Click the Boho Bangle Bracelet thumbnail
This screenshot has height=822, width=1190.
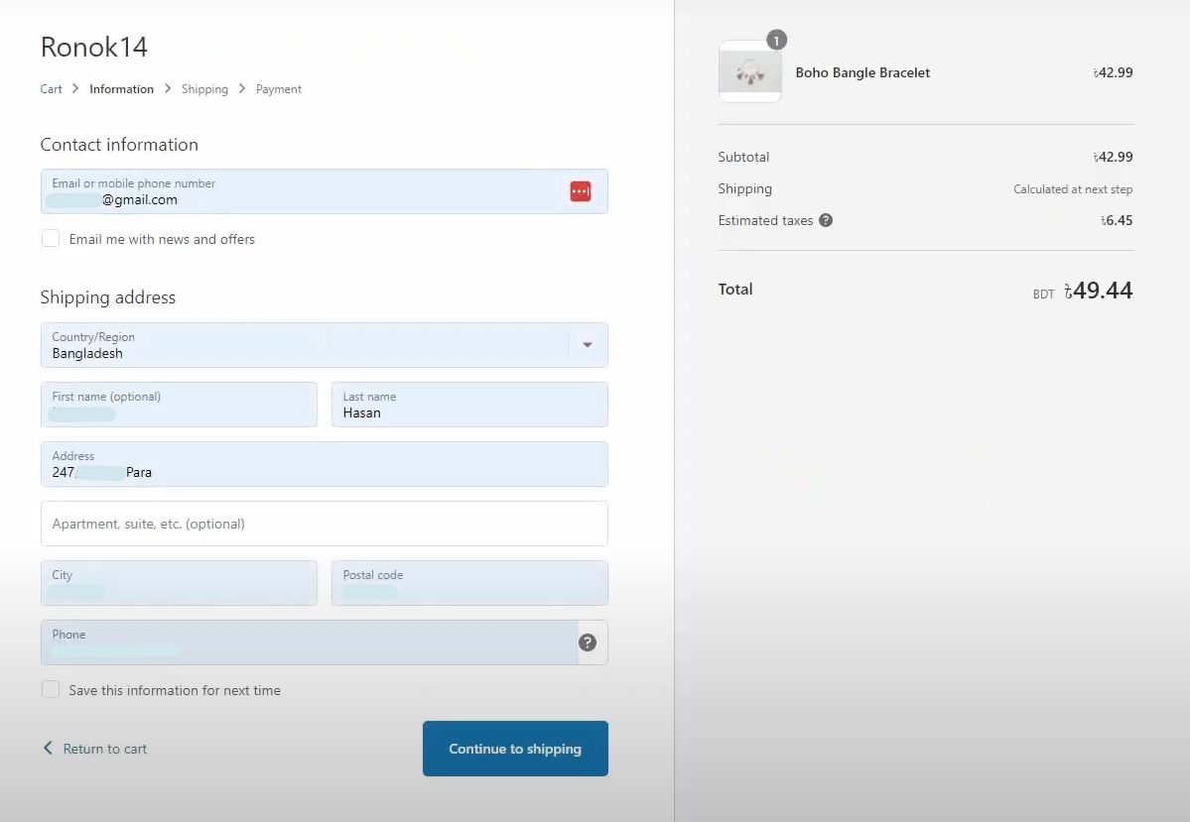(x=749, y=72)
